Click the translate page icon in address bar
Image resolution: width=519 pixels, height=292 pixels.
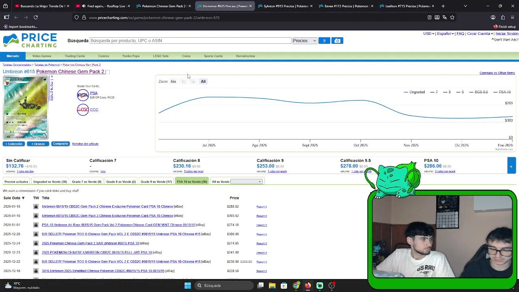(x=444, y=17)
